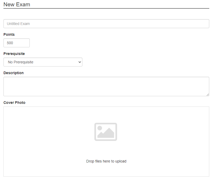Click the Points field label
Image resolution: width=214 pixels, height=178 pixels.
tap(9, 34)
